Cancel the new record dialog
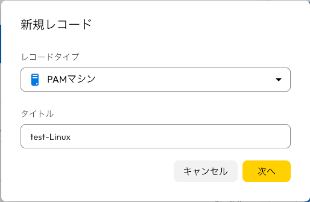The image size is (310, 202). [205, 171]
